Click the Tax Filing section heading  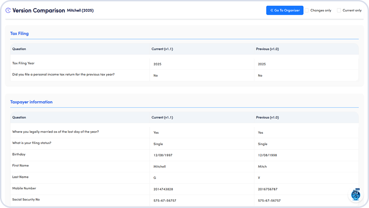pos(20,33)
